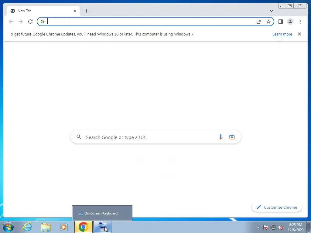This screenshot has height=233, width=311.
Task: Share this page icon in address bar
Action: 259,22
